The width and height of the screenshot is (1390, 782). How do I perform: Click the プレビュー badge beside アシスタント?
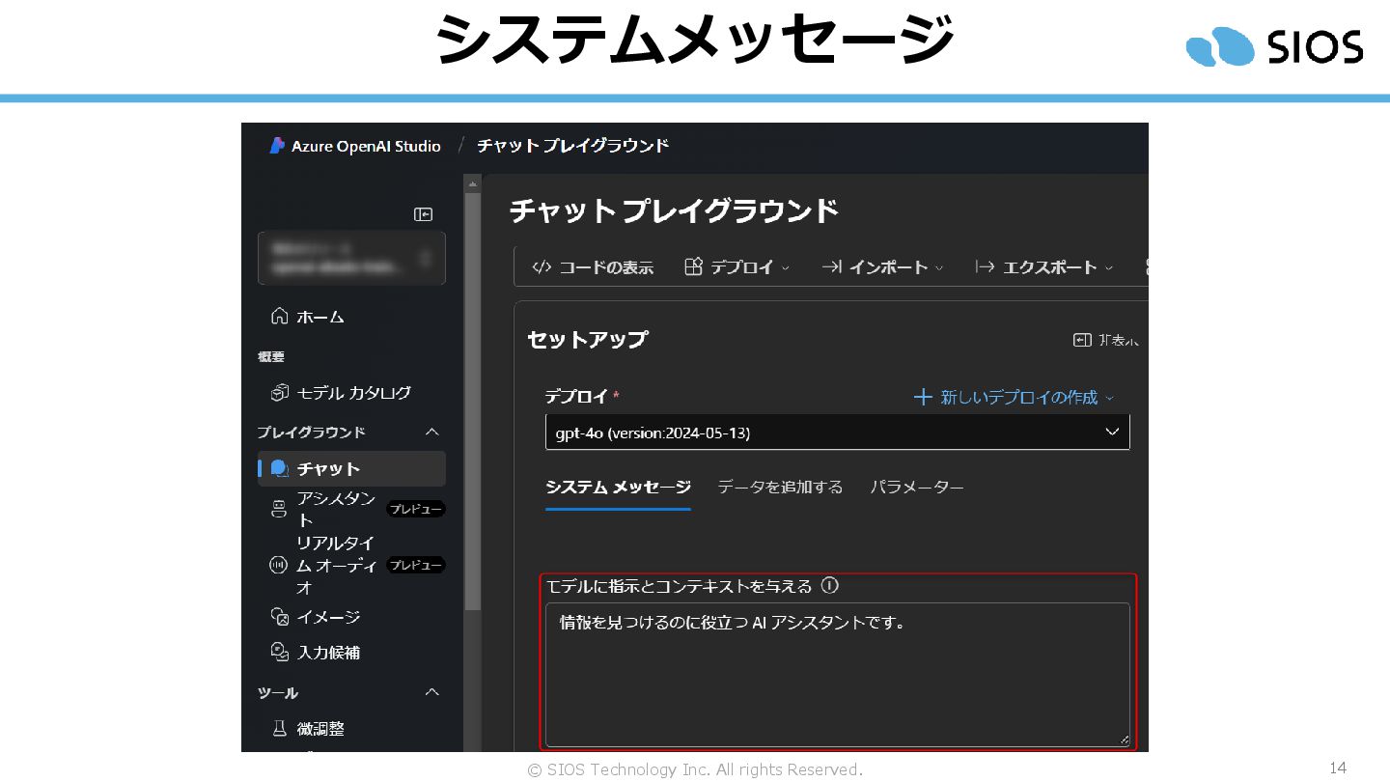416,509
